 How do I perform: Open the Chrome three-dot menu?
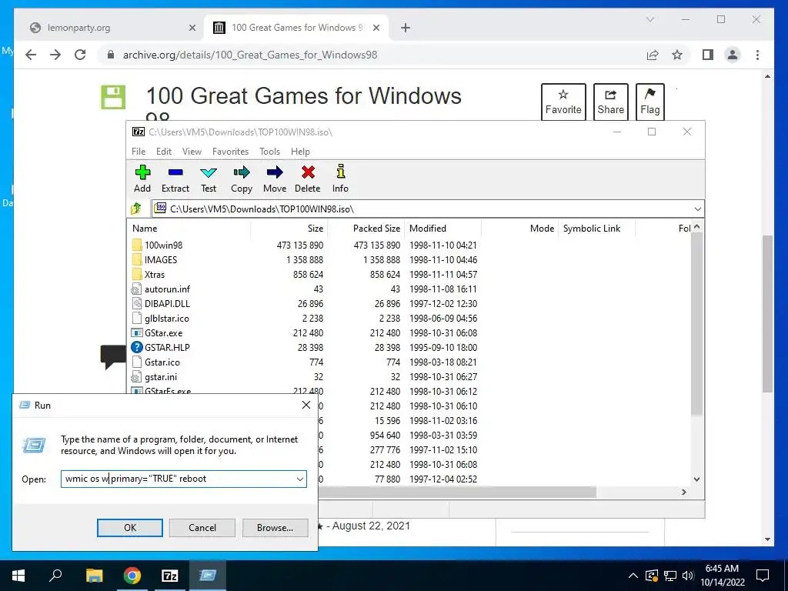pos(757,55)
